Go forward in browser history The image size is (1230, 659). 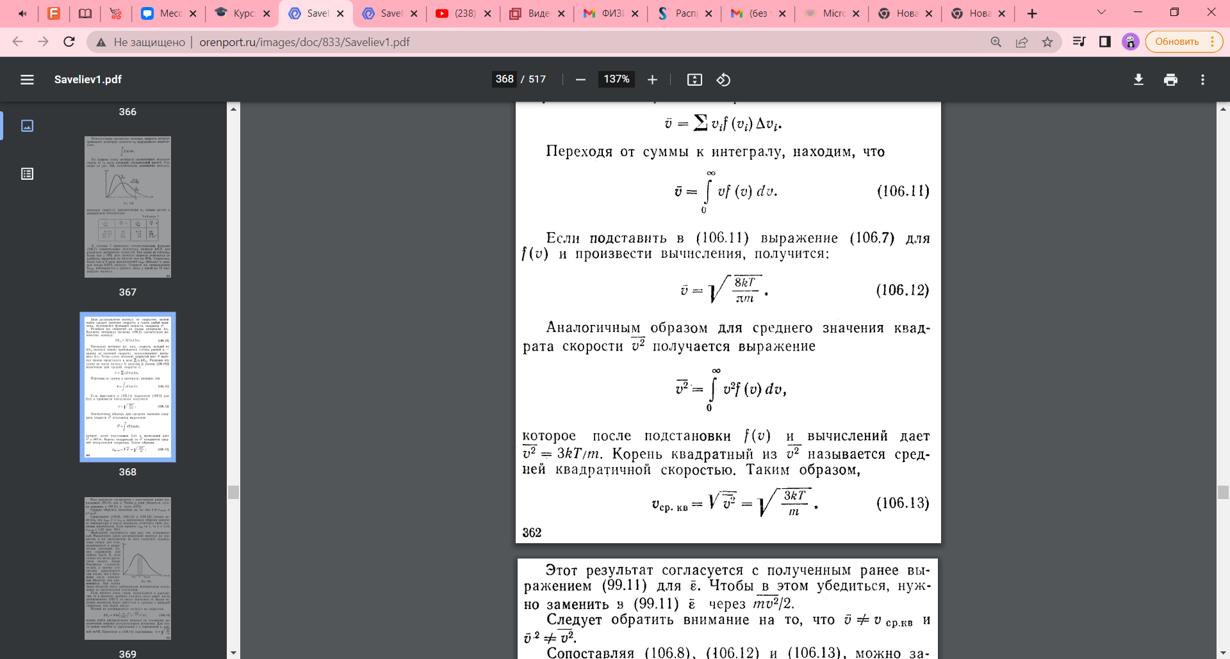[x=43, y=42]
